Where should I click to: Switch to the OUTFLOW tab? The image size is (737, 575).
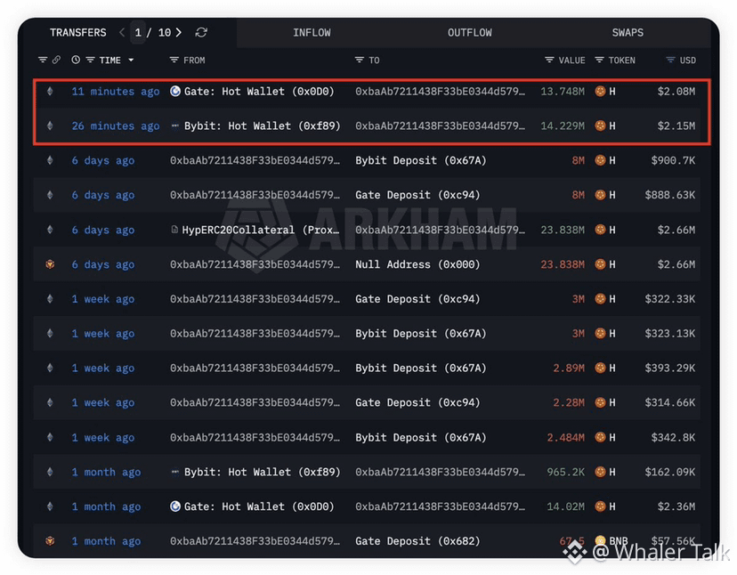pyautogui.click(x=470, y=32)
